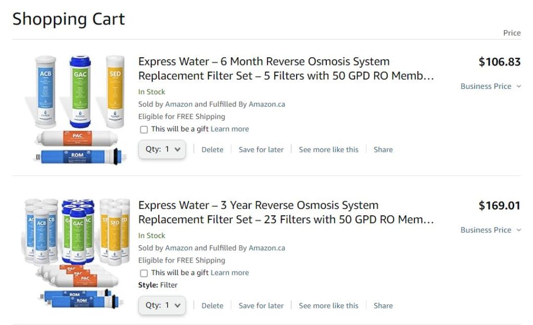The image size is (533, 325).
Task: Open Qty dropdown for 6 Month filter set
Action: coord(162,149)
